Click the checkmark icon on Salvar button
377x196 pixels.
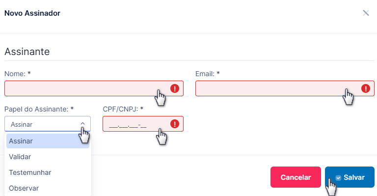click(x=338, y=178)
